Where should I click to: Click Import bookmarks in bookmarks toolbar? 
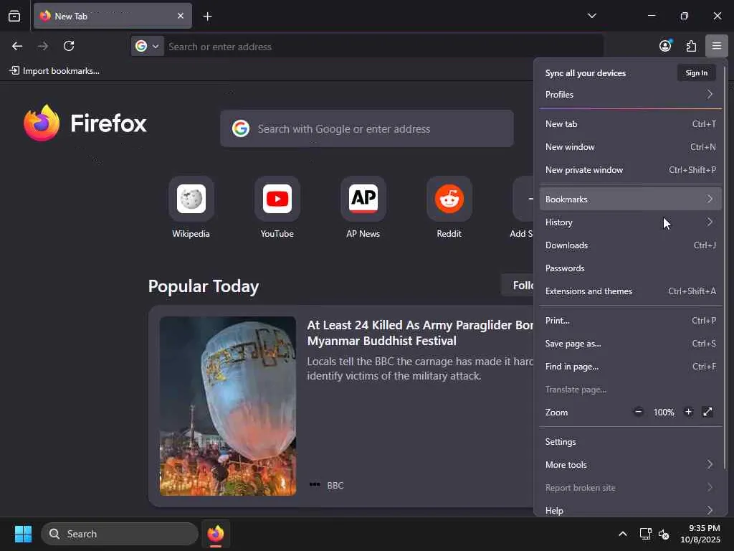[54, 71]
